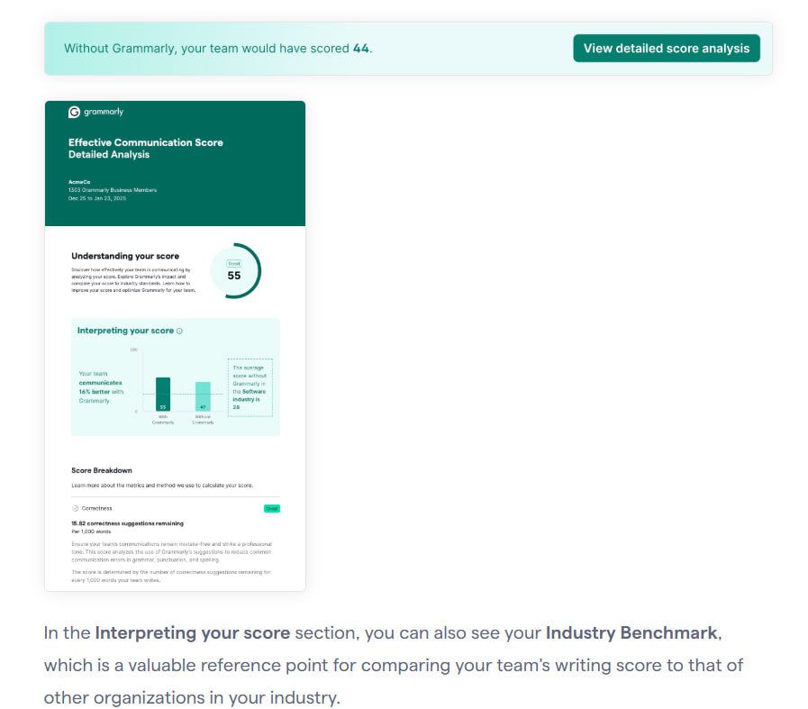Click the 15.82 correctness suggestions remaining line
This screenshot has width=808, height=709.
(127, 523)
